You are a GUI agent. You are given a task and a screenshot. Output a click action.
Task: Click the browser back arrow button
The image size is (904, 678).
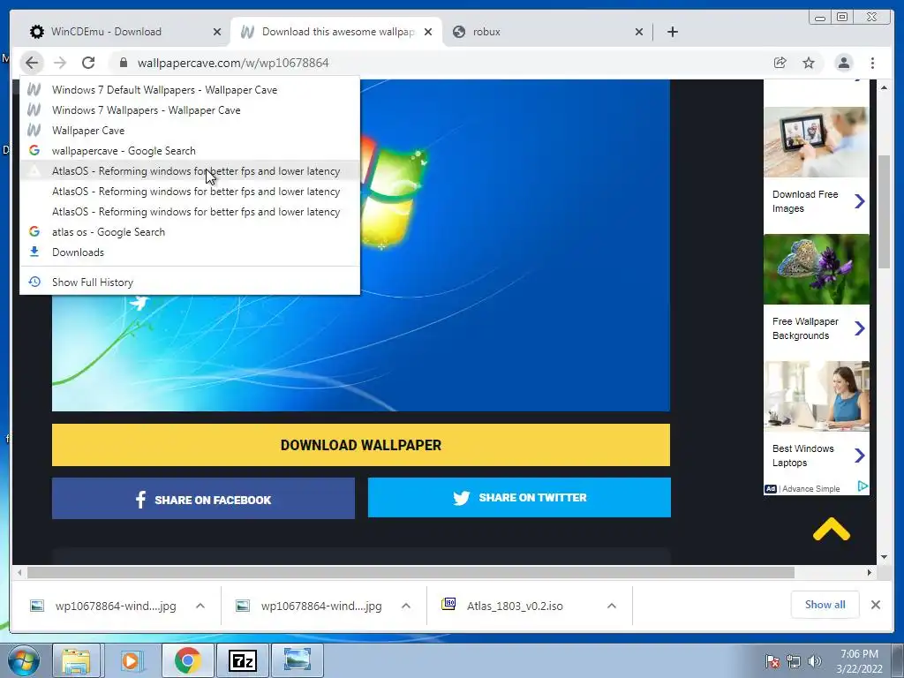[x=32, y=63]
